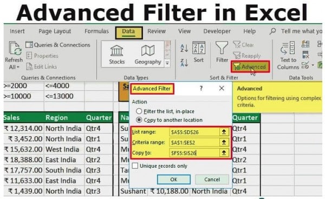This screenshot has width=325, height=199.
Task: Click into the List range field
Action: coord(194,132)
